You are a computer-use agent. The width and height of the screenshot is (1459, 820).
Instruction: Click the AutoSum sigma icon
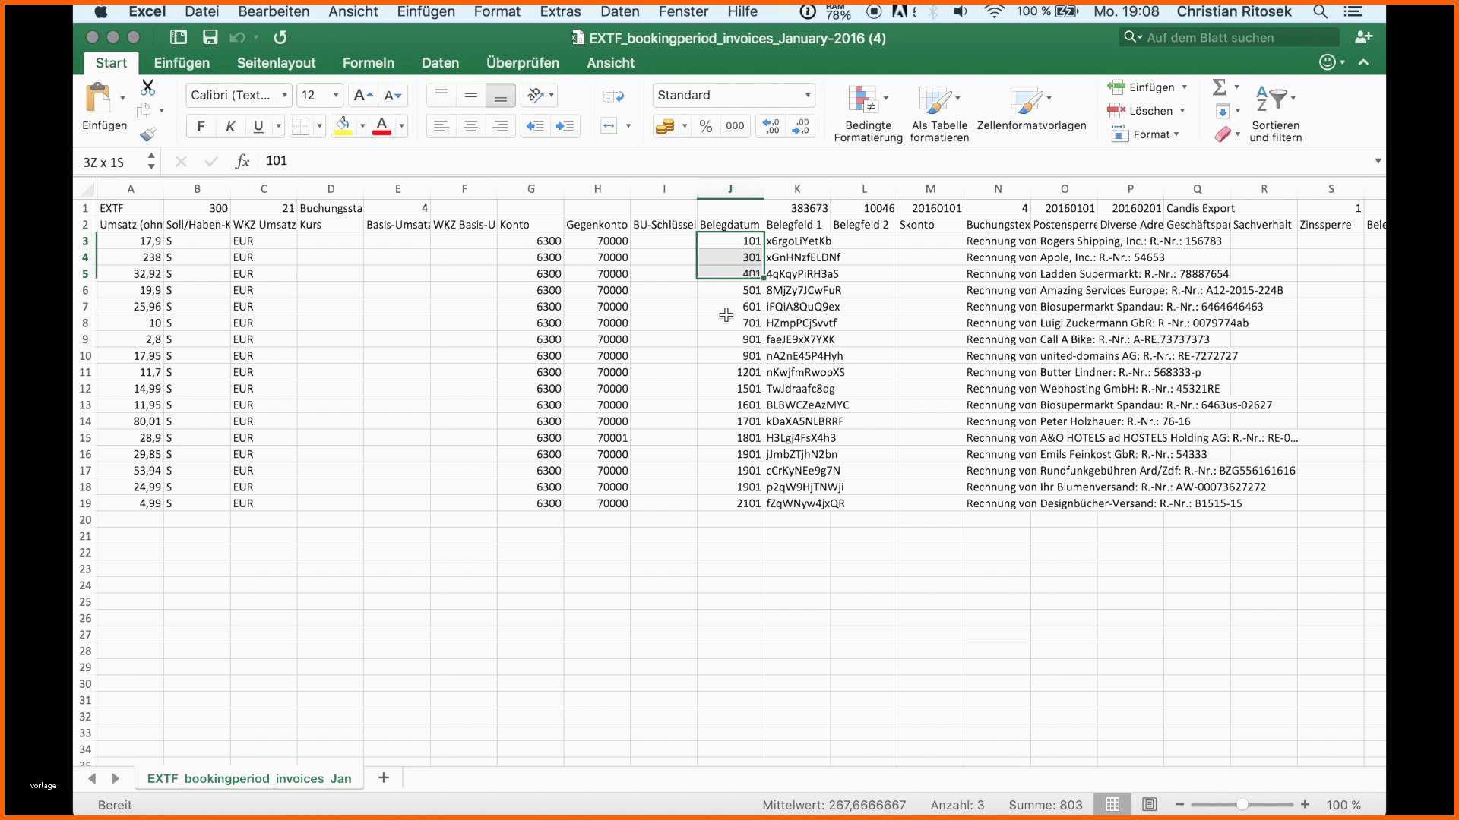[1220, 87]
